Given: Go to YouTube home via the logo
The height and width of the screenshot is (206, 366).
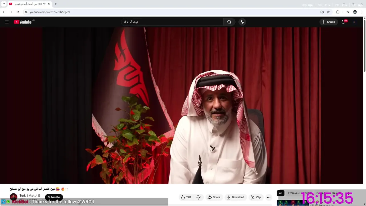Looking at the screenshot, I should 23,22.
